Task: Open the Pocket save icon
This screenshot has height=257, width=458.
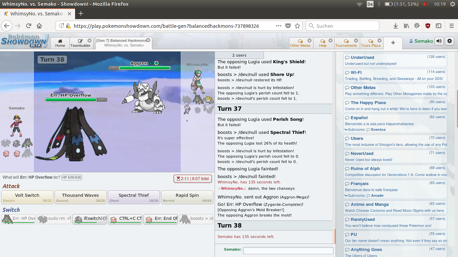Action: click(288, 26)
